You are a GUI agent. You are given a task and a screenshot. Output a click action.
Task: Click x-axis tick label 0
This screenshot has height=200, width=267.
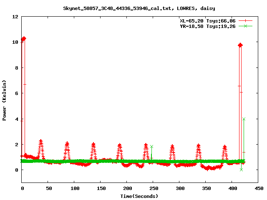tap(22, 188)
